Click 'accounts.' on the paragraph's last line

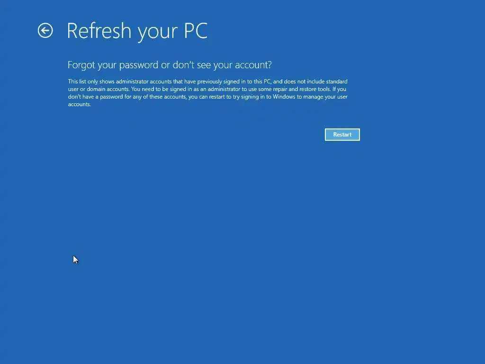pos(80,104)
